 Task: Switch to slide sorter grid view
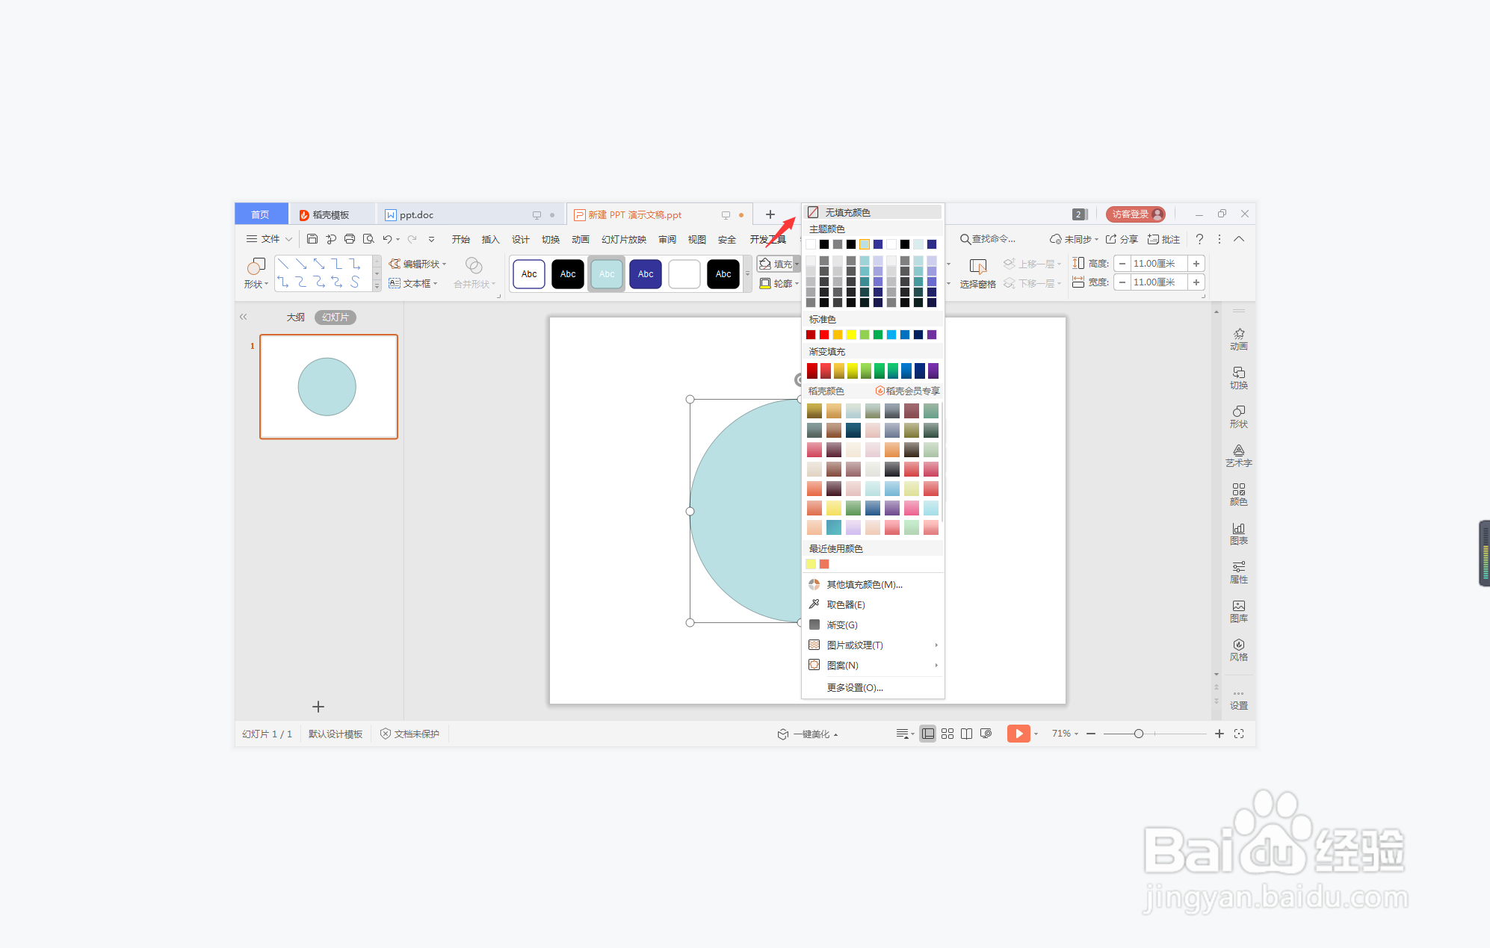(948, 734)
